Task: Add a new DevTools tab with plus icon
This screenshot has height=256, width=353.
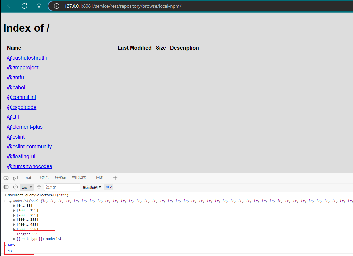Action: point(115,178)
